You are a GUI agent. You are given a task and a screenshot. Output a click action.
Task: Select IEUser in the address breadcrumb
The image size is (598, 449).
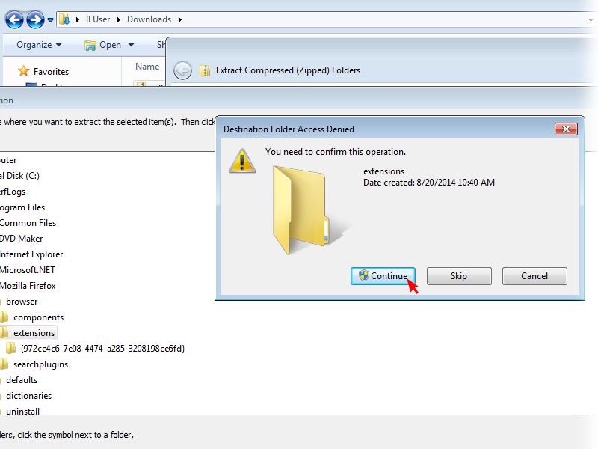(98, 19)
